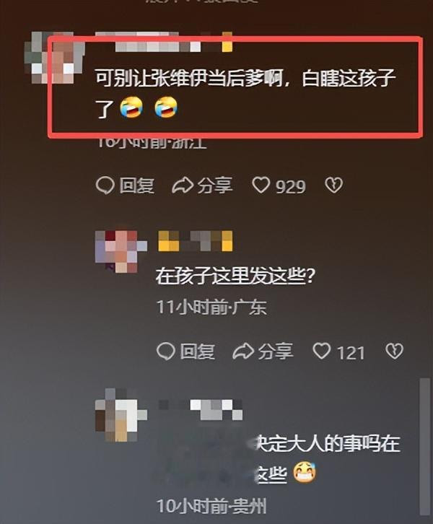Viewport: 433px width, 524px height.
Task: Like the Guangdong reply with 121 likes
Action: 321,351
